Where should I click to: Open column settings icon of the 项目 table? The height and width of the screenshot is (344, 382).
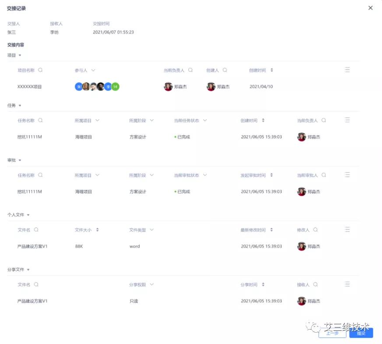[347, 69]
